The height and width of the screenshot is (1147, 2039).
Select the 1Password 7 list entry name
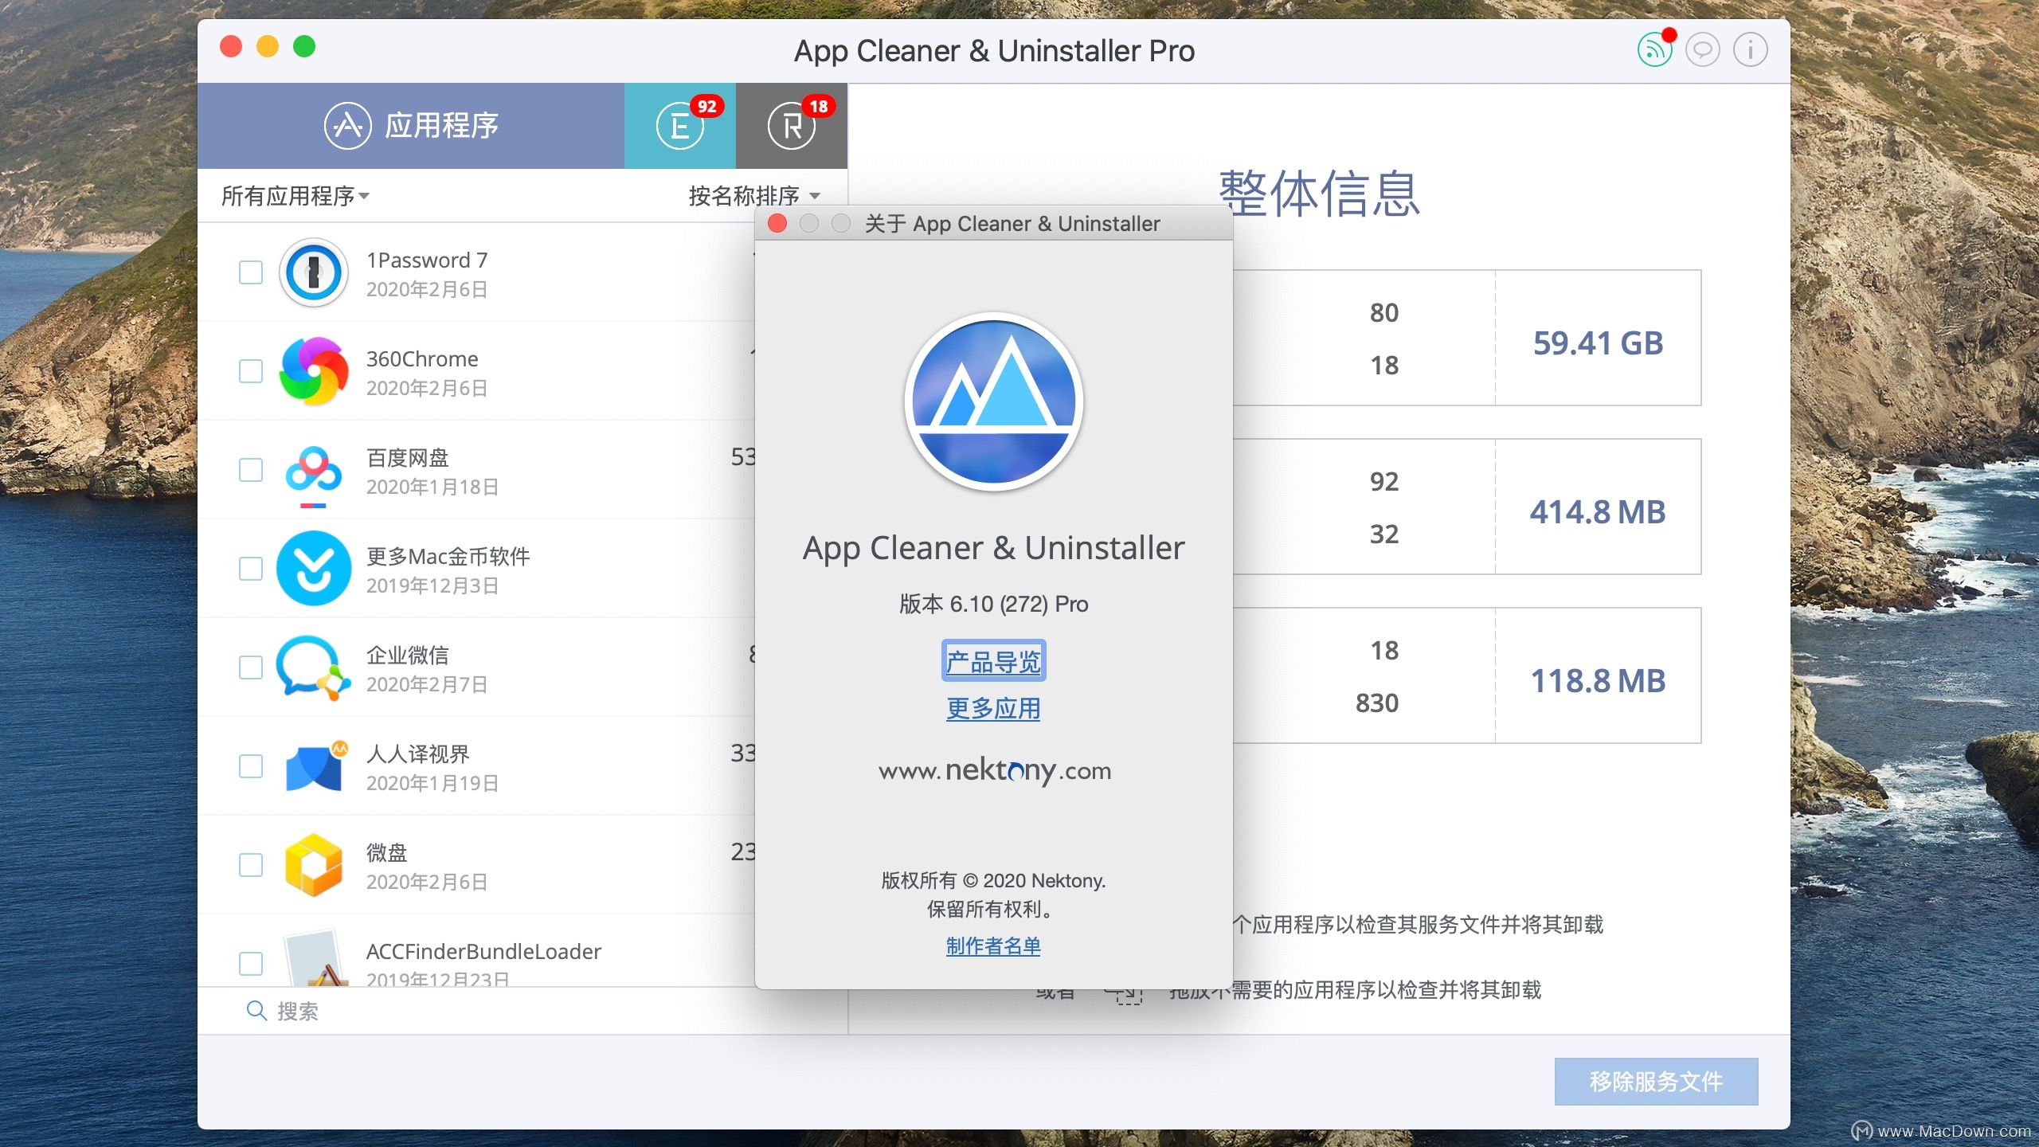427,260
